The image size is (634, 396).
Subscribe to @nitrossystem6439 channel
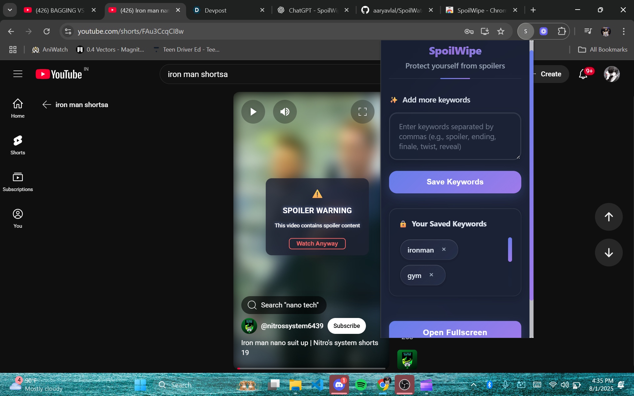[346, 326]
